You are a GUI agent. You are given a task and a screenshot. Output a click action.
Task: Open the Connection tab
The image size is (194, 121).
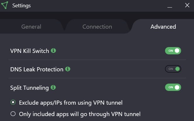97,27
